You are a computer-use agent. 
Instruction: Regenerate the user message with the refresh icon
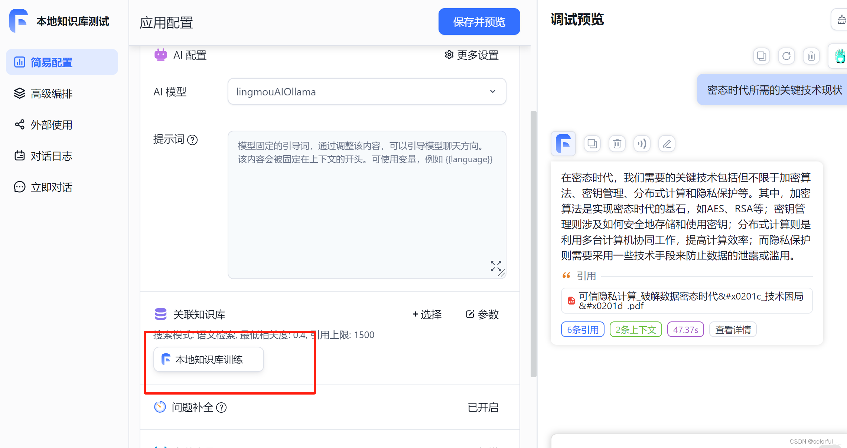tap(786, 56)
